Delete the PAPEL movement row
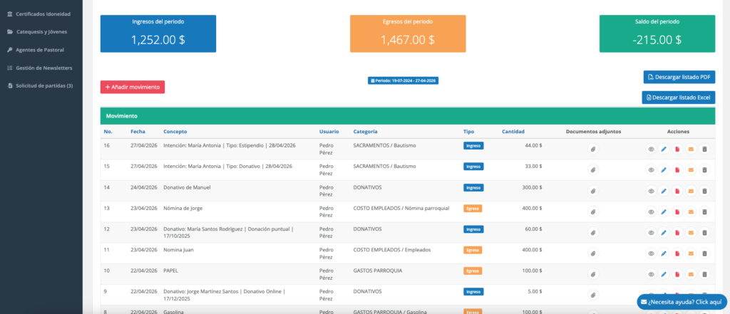The height and width of the screenshot is (314, 730). (x=704, y=274)
